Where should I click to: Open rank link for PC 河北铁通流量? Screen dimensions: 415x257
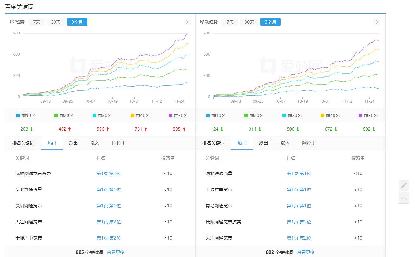[x=109, y=190]
